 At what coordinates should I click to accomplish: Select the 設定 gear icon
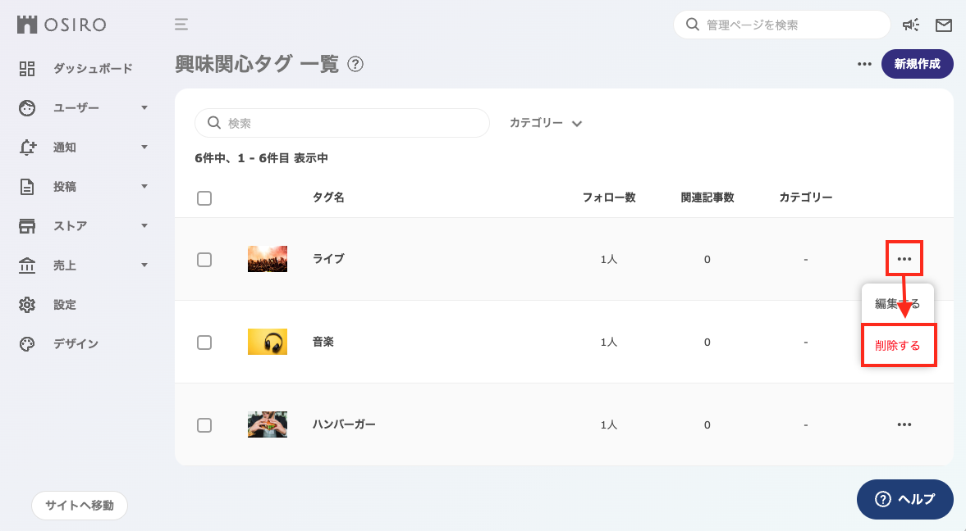[27, 304]
